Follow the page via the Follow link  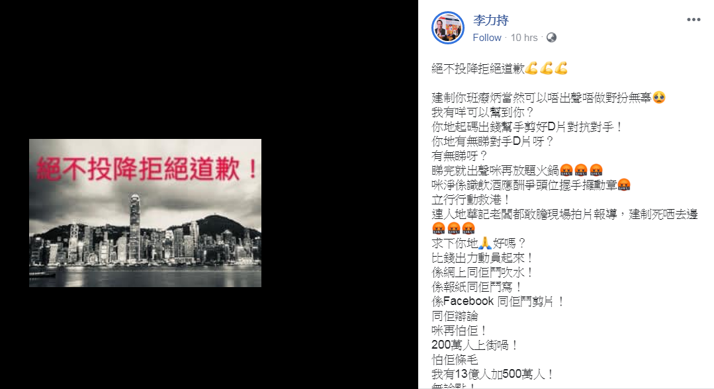tap(487, 38)
